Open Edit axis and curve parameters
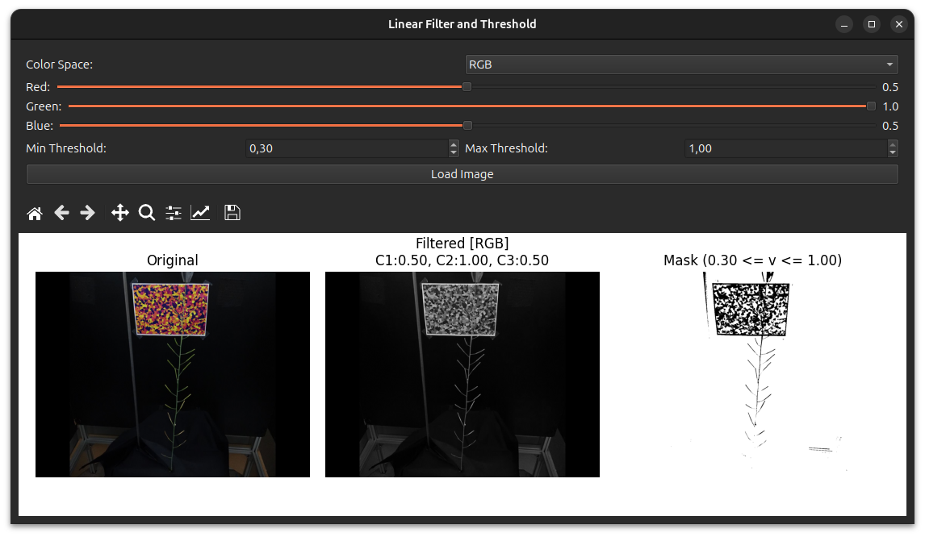Image resolution: width=925 pixels, height=537 pixels. 200,213
